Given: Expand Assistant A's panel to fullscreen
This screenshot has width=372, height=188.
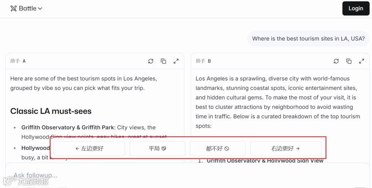Looking at the screenshot, I should tap(176, 61).
